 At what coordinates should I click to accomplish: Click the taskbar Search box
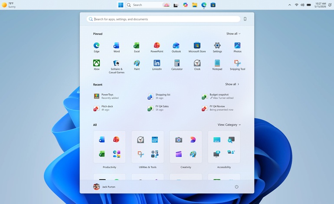click(x=148, y=5)
